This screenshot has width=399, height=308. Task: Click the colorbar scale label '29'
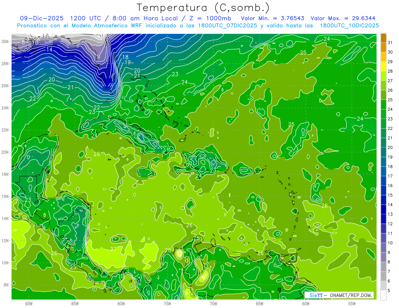(x=390, y=61)
